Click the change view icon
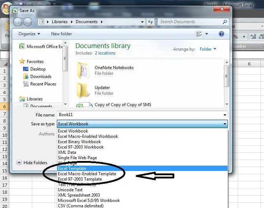 point(199,34)
